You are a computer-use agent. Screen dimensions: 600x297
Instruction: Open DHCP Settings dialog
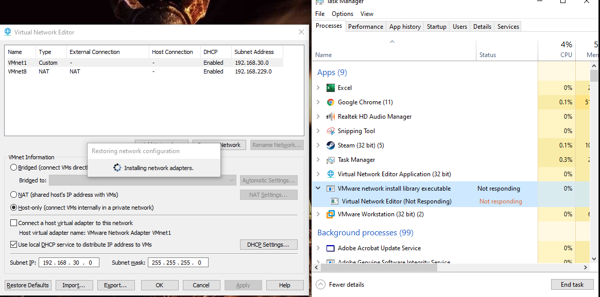click(x=268, y=244)
